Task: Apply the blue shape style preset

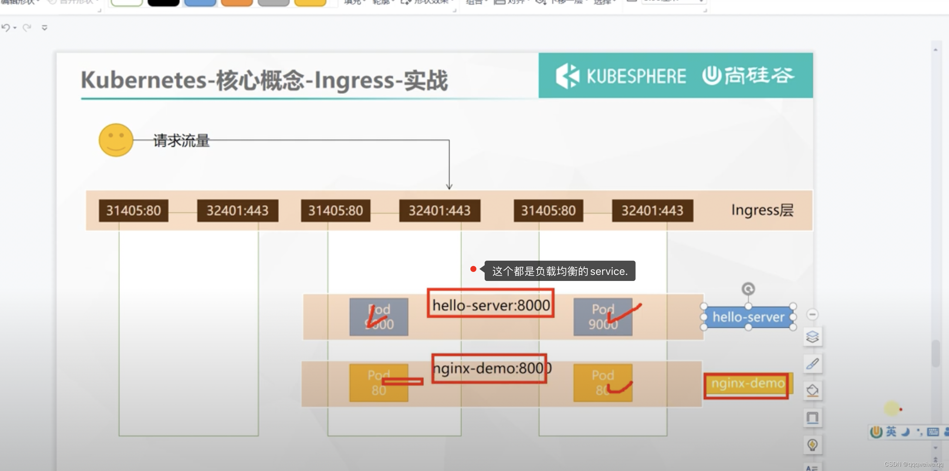Action: [x=200, y=3]
